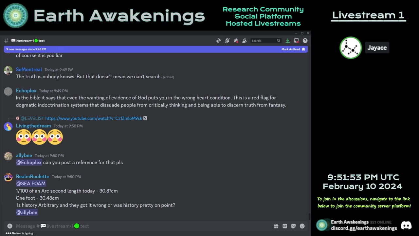Open SeMontreal's avatar
Image resolution: width=419 pixels, height=236 pixels.
click(x=8, y=70)
